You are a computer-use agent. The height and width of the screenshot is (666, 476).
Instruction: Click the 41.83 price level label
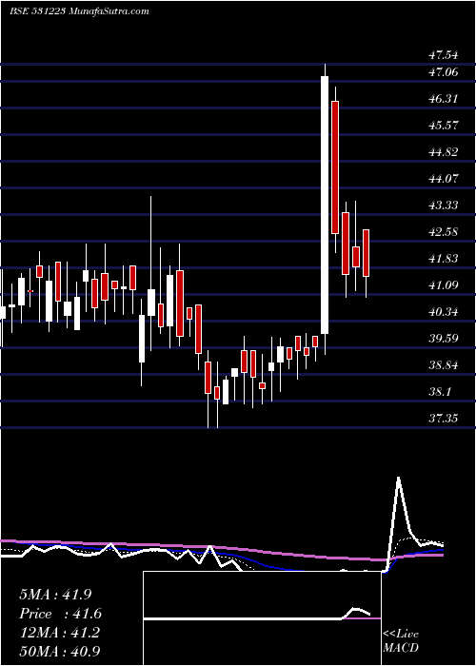click(x=444, y=258)
